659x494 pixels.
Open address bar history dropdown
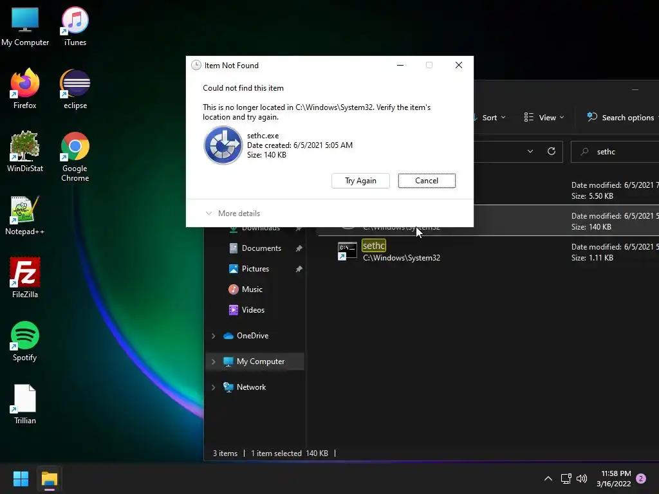530,151
